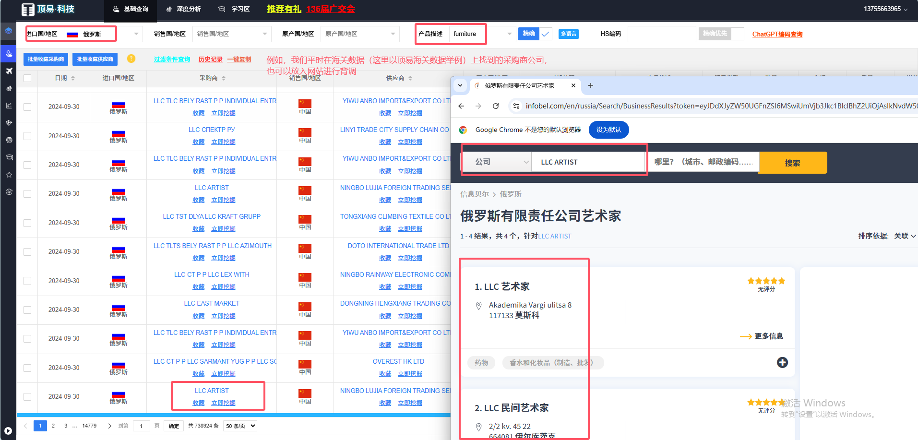The width and height of the screenshot is (918, 440).
Task: Check the first row LLC TLC BELY RAST checkbox
Action: (x=27, y=107)
